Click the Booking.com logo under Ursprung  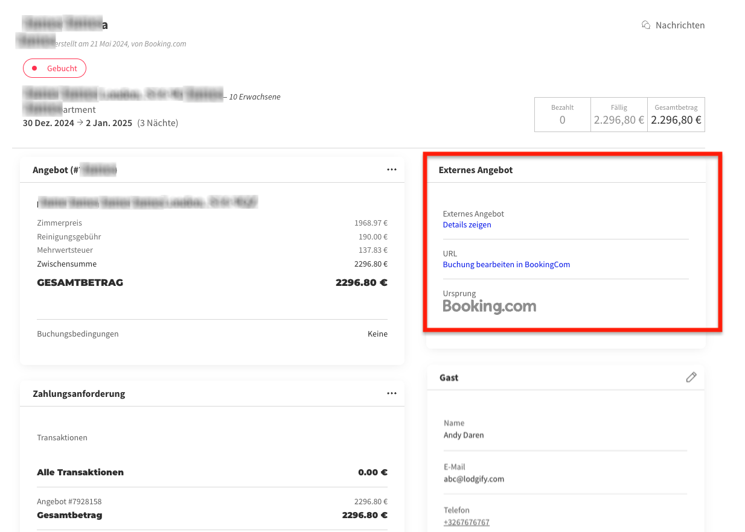[489, 306]
